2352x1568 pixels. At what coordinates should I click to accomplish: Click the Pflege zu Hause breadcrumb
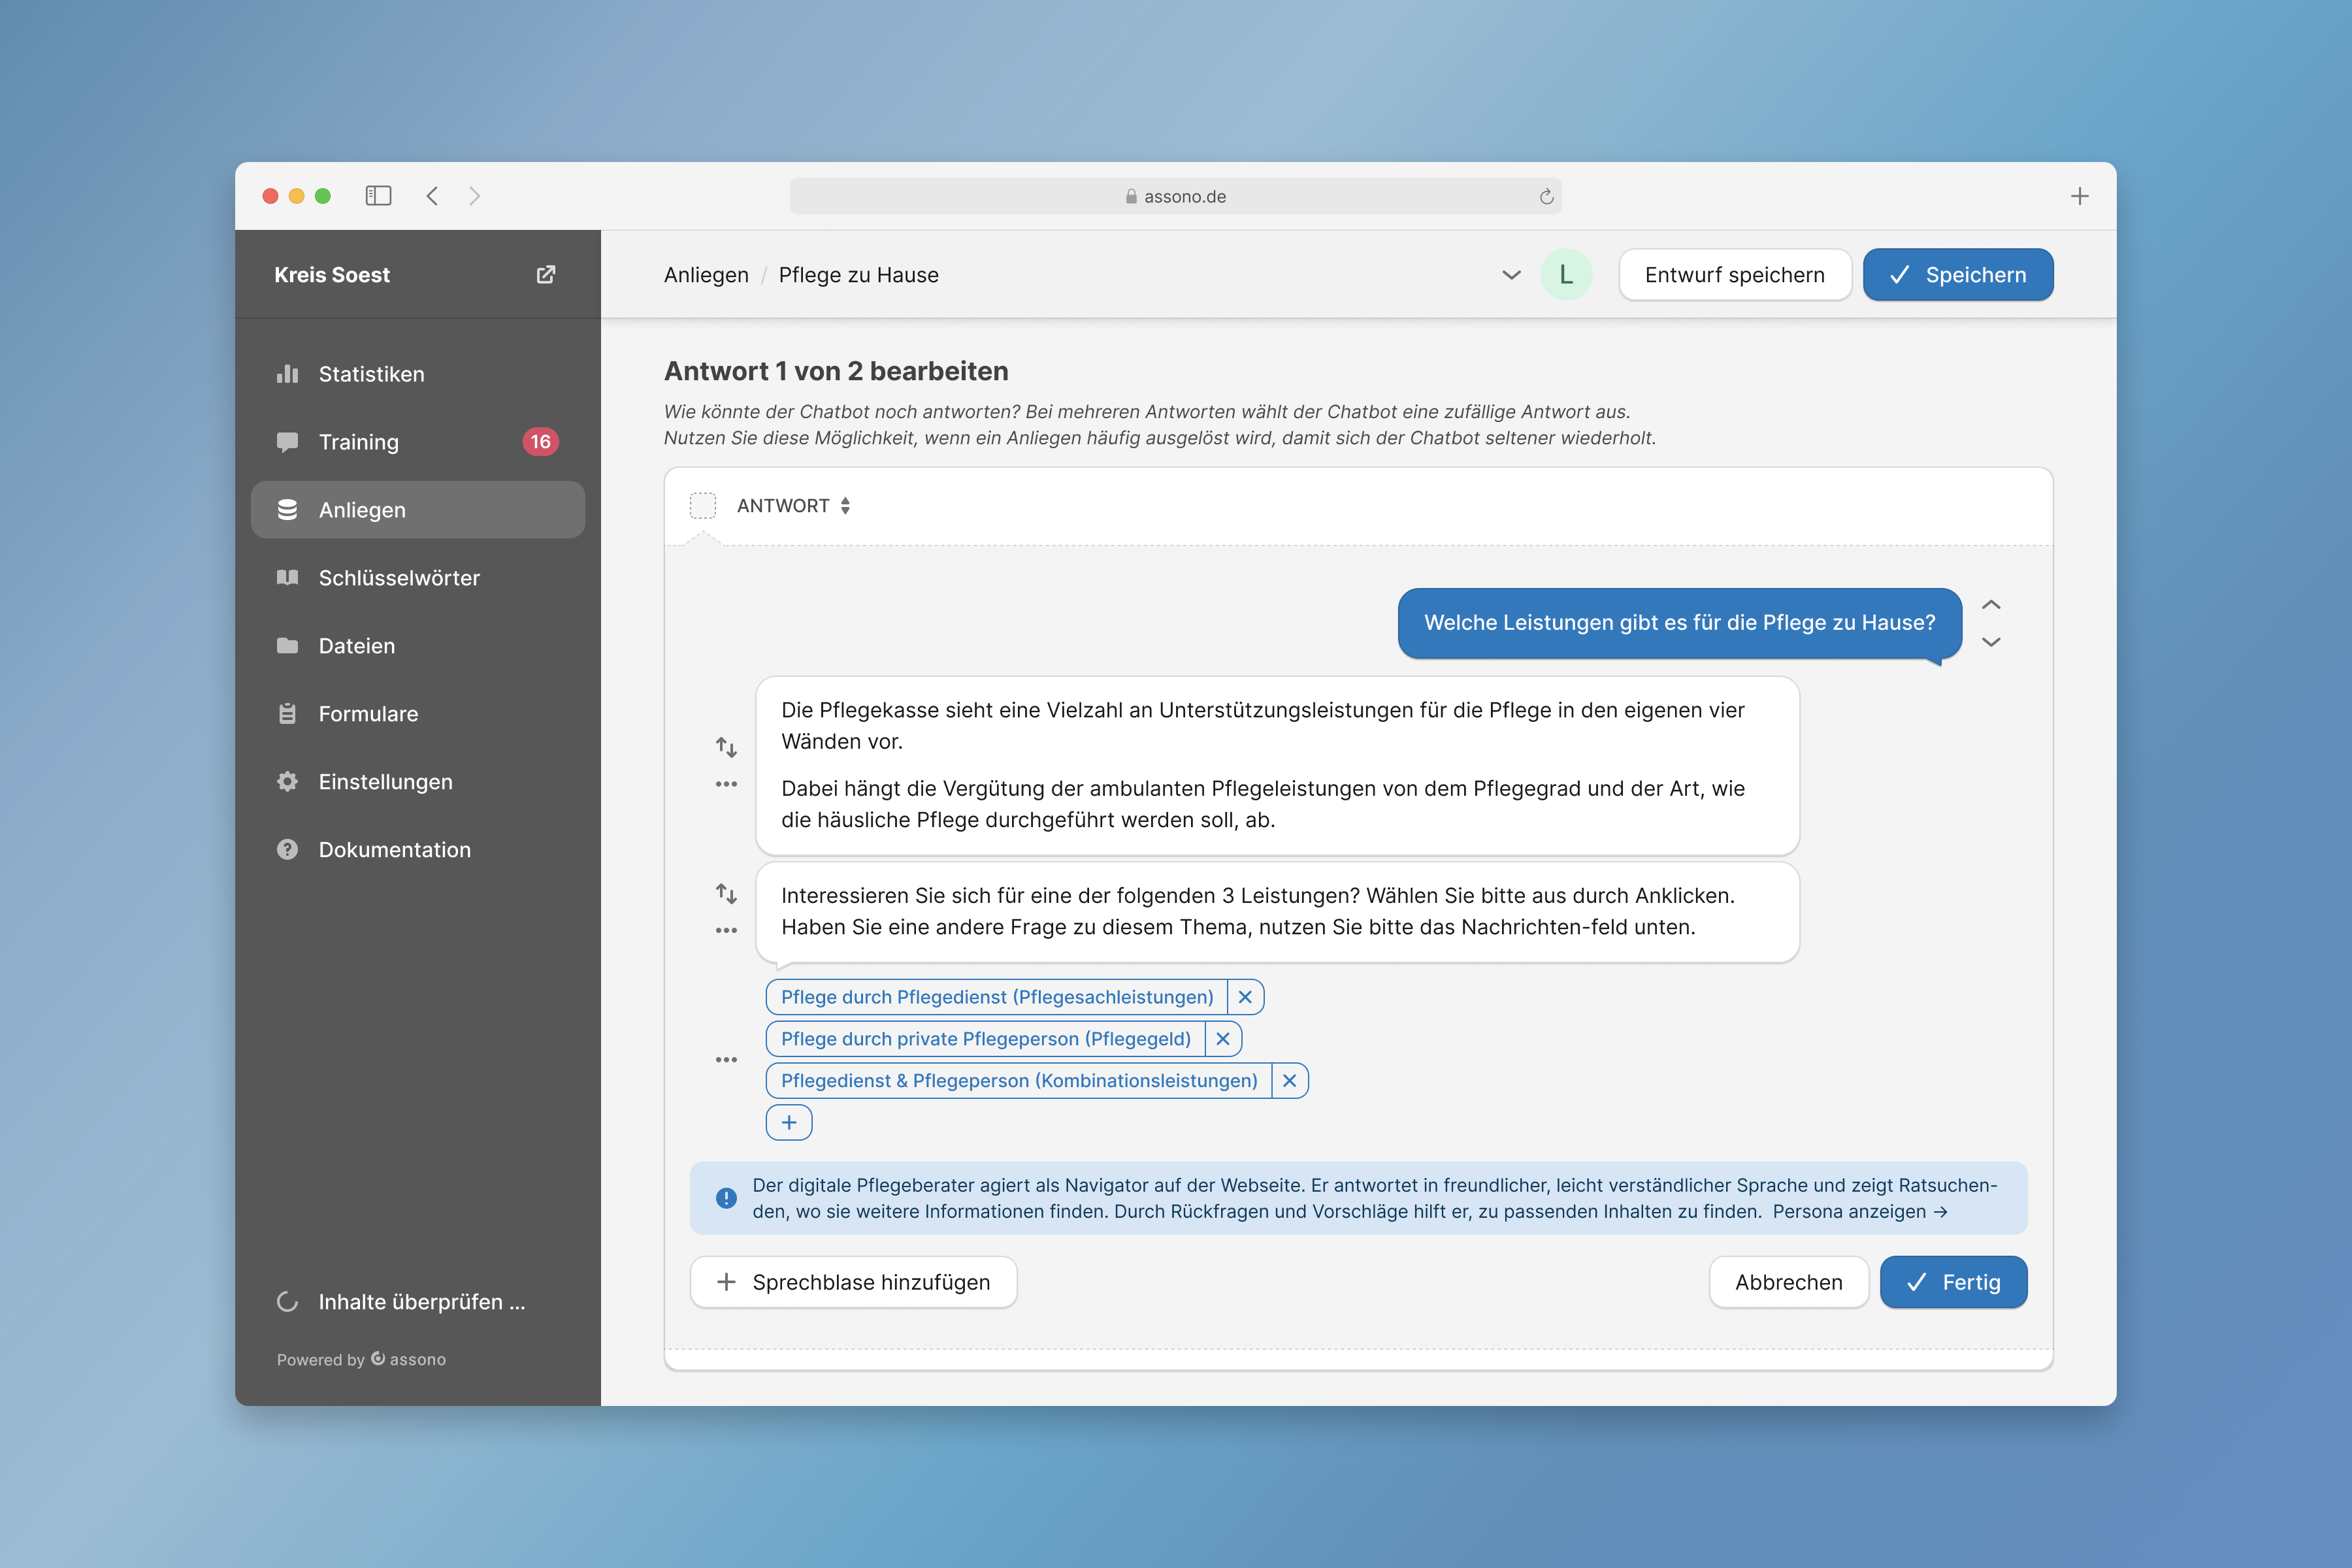pos(858,275)
